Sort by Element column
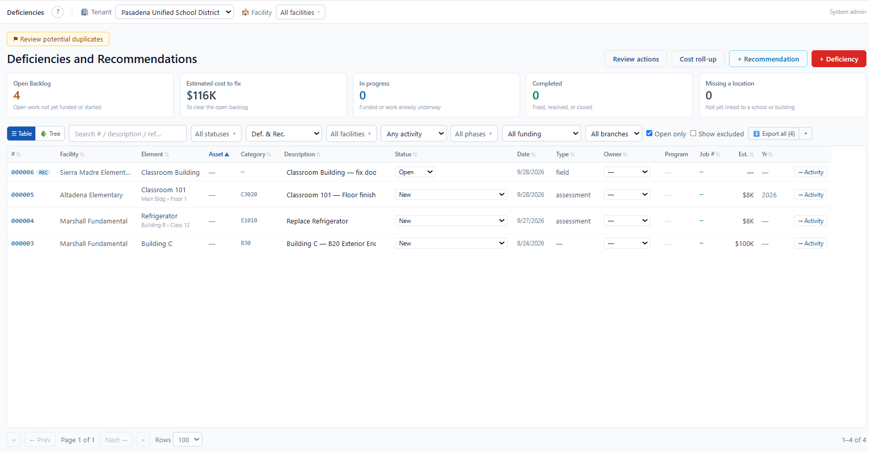The width and height of the screenshot is (869, 452). (x=155, y=154)
